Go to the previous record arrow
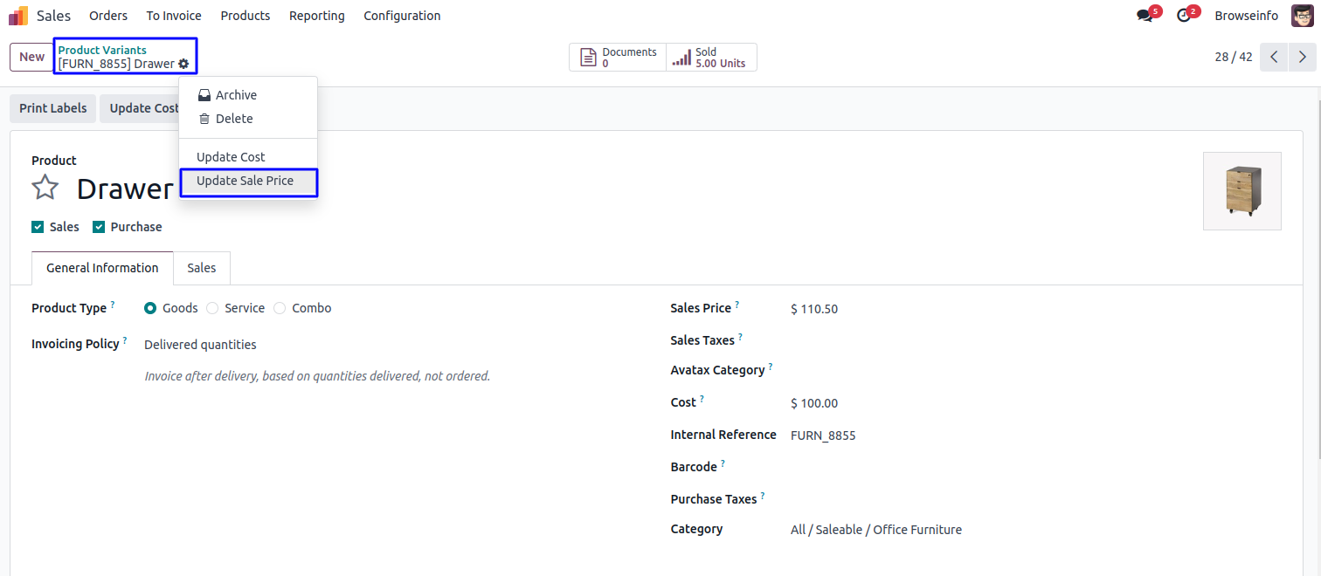Viewport: 1321px width, 576px height. click(1274, 57)
